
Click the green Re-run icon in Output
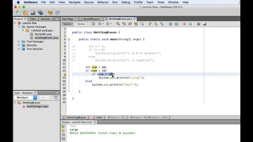[63, 126]
